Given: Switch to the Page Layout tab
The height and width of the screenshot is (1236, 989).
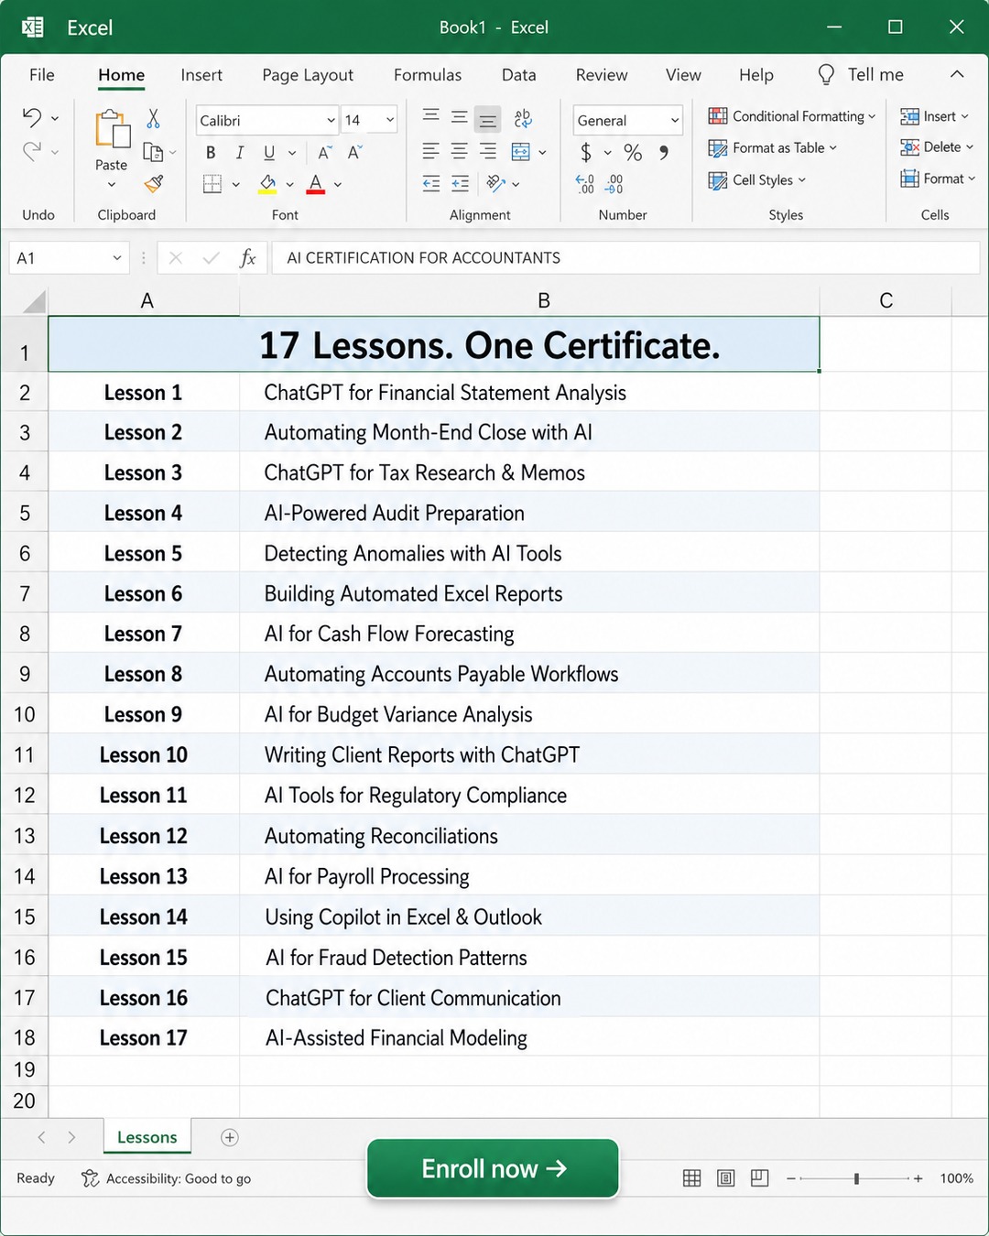Looking at the screenshot, I should pos(308,75).
